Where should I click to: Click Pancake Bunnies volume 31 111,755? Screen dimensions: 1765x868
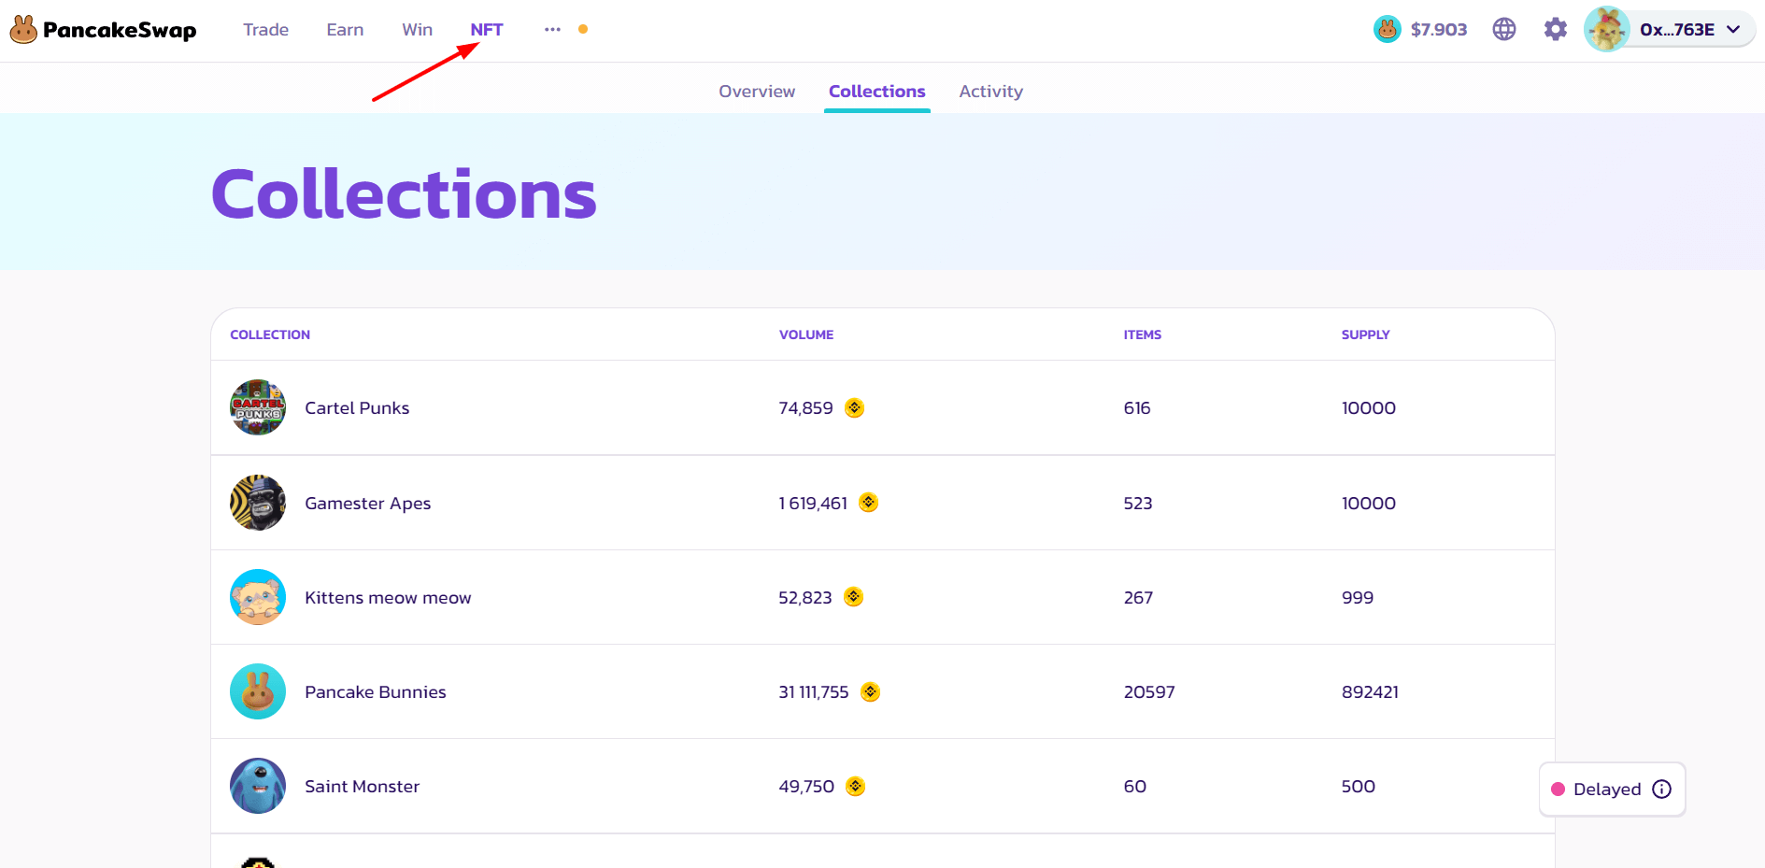[x=814, y=692]
